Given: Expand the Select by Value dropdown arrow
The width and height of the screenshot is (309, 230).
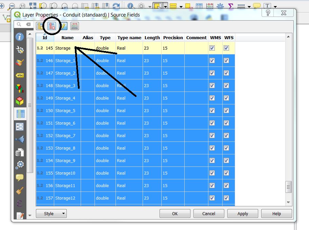Looking at the screenshot, I should pos(181,7).
